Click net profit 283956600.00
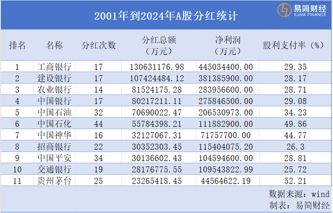 pos(226,90)
